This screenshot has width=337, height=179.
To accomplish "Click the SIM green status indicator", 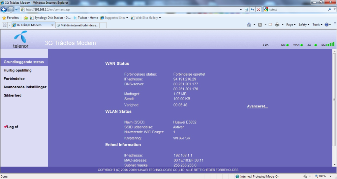I will pos(287,45).
